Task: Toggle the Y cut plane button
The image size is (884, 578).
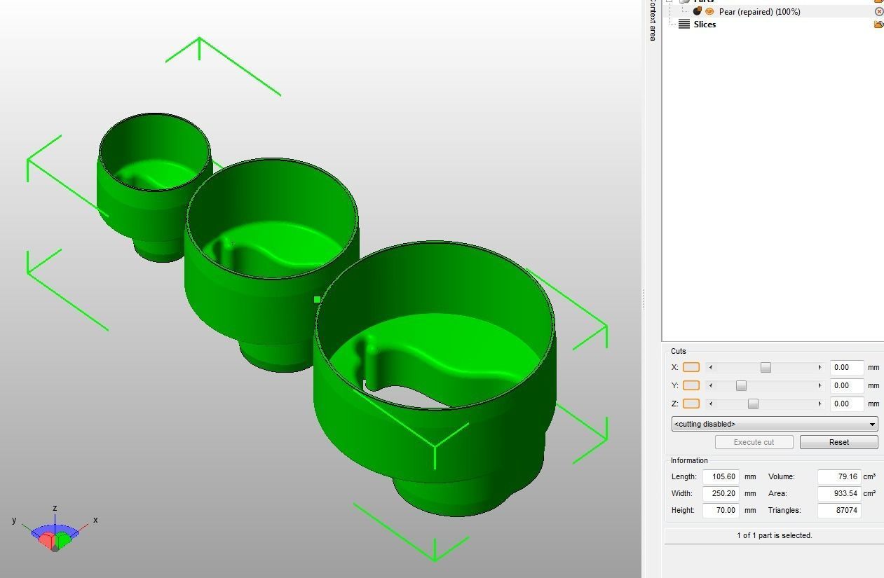Action: coord(691,385)
